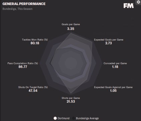The width and height of the screenshot is (141, 121).
Task: Select Shots On Target Ratio label
Action: pos(33,87)
